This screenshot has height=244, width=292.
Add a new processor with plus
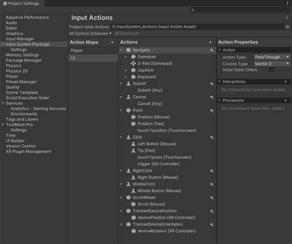click(285, 100)
